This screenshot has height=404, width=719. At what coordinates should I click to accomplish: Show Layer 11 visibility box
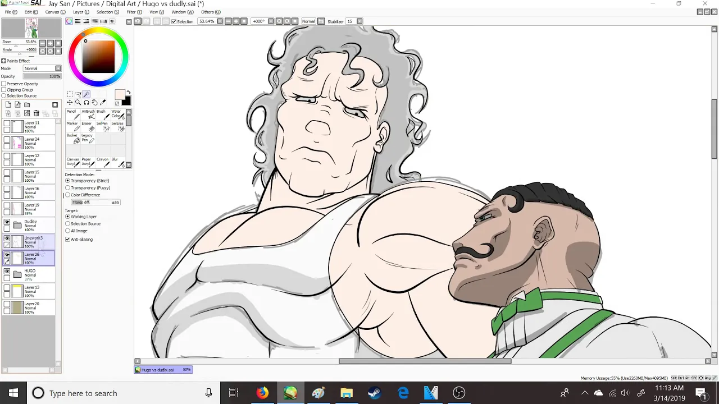(x=7, y=123)
